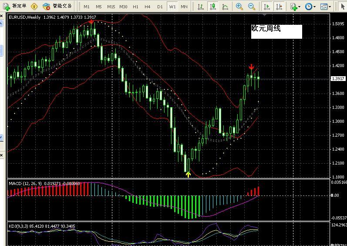Click the yellow warning diamond icon
347x246 pixels.
34,7
